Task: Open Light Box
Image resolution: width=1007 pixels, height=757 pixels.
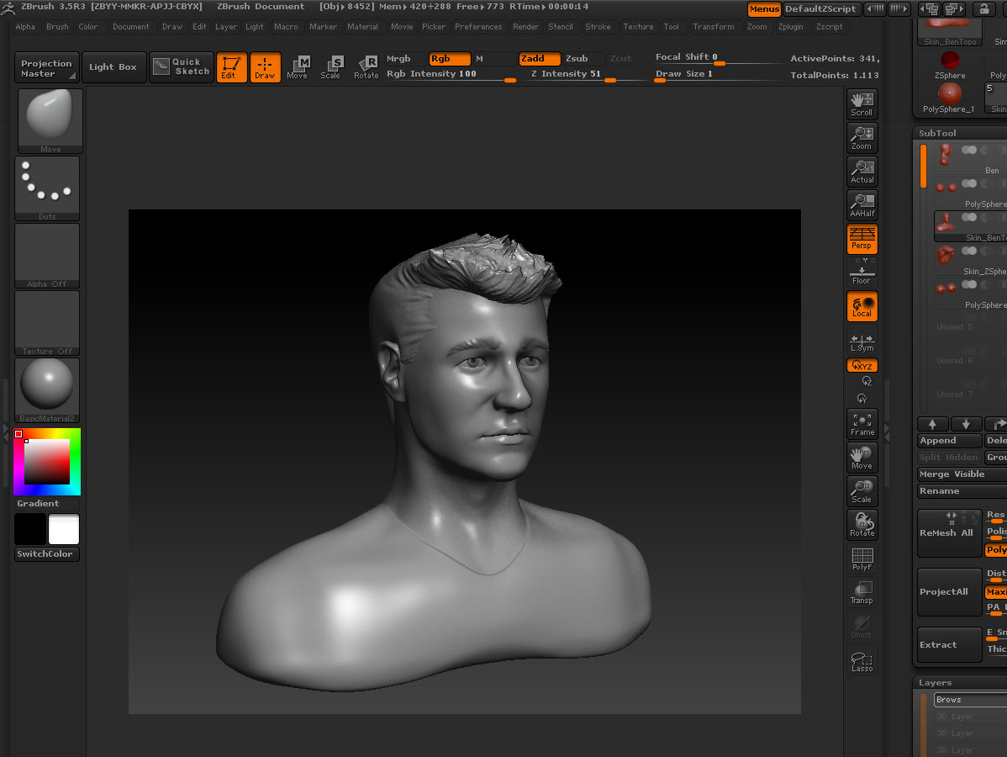Action: (x=113, y=67)
